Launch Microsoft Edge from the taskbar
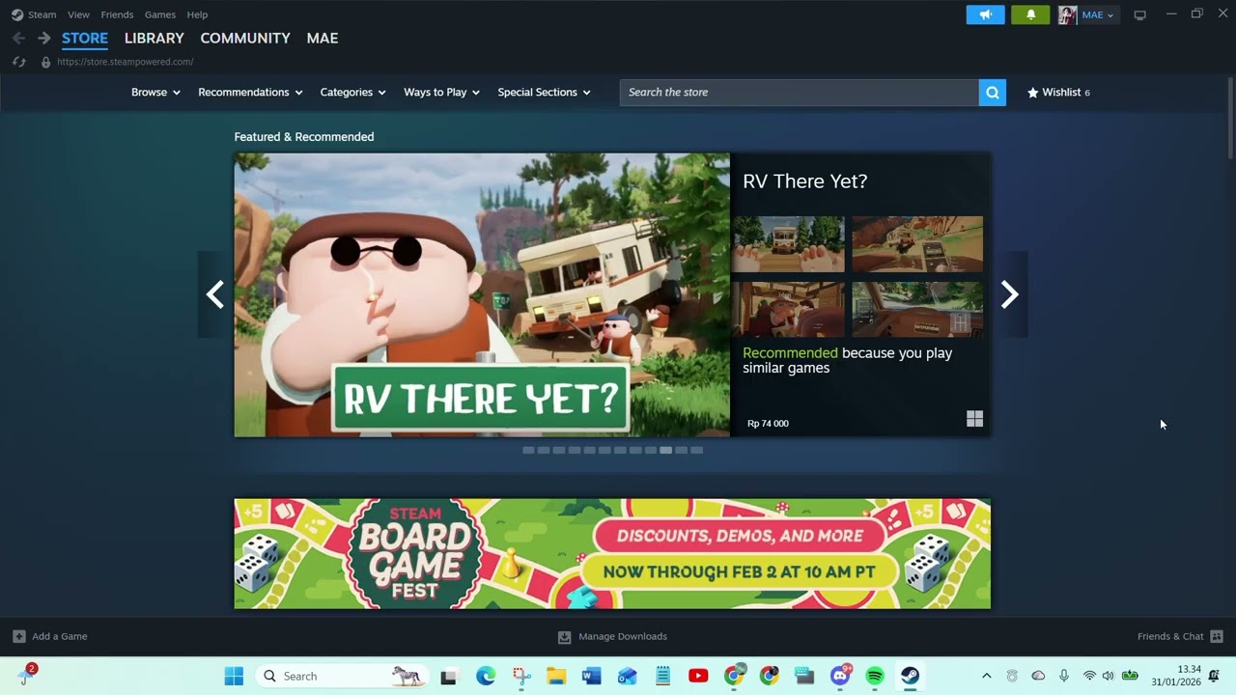The image size is (1236, 695). (x=486, y=676)
